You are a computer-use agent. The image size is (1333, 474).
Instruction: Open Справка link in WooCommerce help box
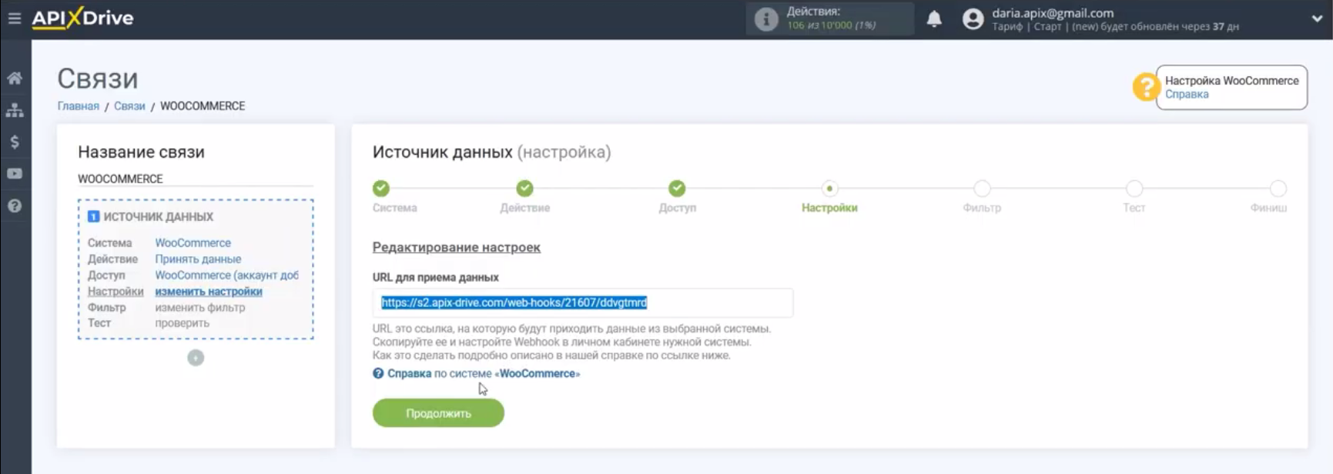point(1187,95)
